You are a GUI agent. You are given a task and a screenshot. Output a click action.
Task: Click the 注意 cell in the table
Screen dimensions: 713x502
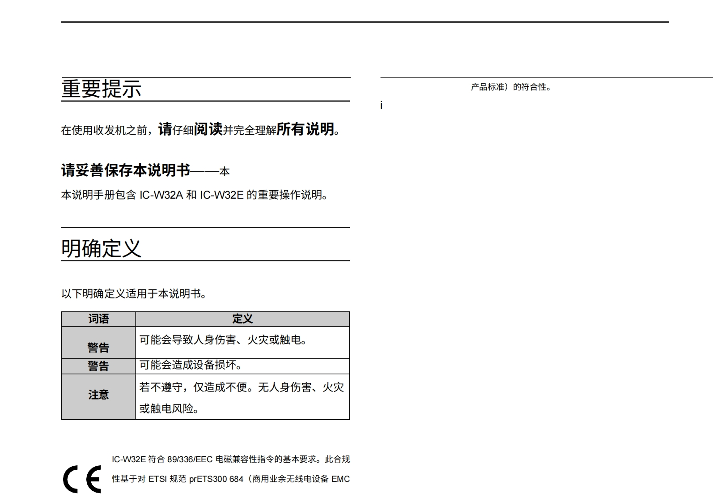[98, 395]
